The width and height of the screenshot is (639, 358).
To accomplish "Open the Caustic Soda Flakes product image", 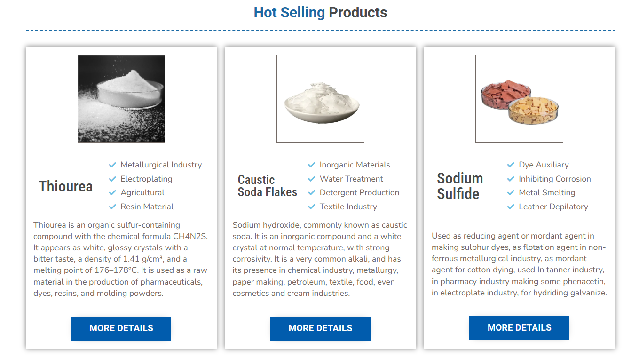I will click(x=320, y=98).
